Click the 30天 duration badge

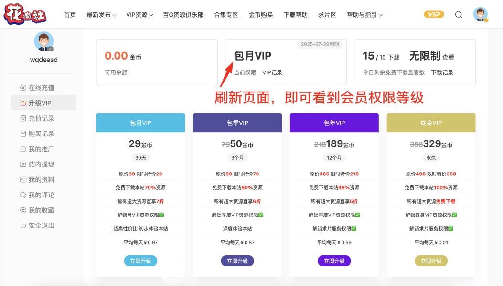coord(140,158)
